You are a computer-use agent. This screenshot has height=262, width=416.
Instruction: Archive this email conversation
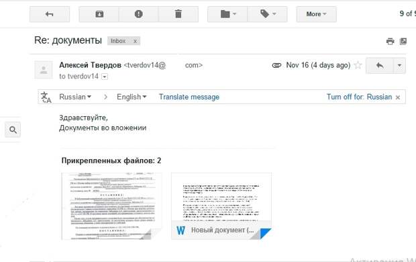[99, 14]
